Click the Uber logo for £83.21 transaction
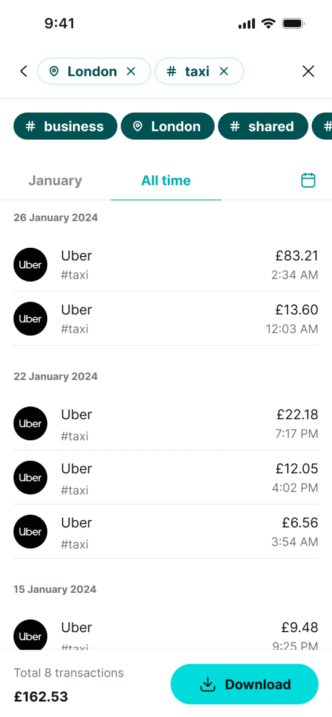This screenshot has height=717, width=332. click(31, 264)
